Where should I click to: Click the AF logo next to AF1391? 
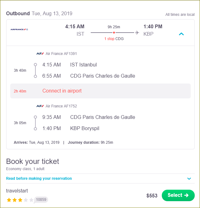pos(40,54)
